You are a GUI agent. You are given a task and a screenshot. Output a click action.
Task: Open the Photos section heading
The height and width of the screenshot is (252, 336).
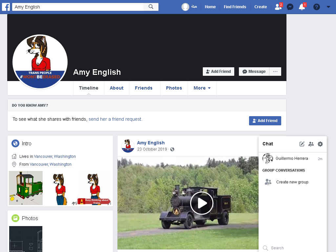30,218
